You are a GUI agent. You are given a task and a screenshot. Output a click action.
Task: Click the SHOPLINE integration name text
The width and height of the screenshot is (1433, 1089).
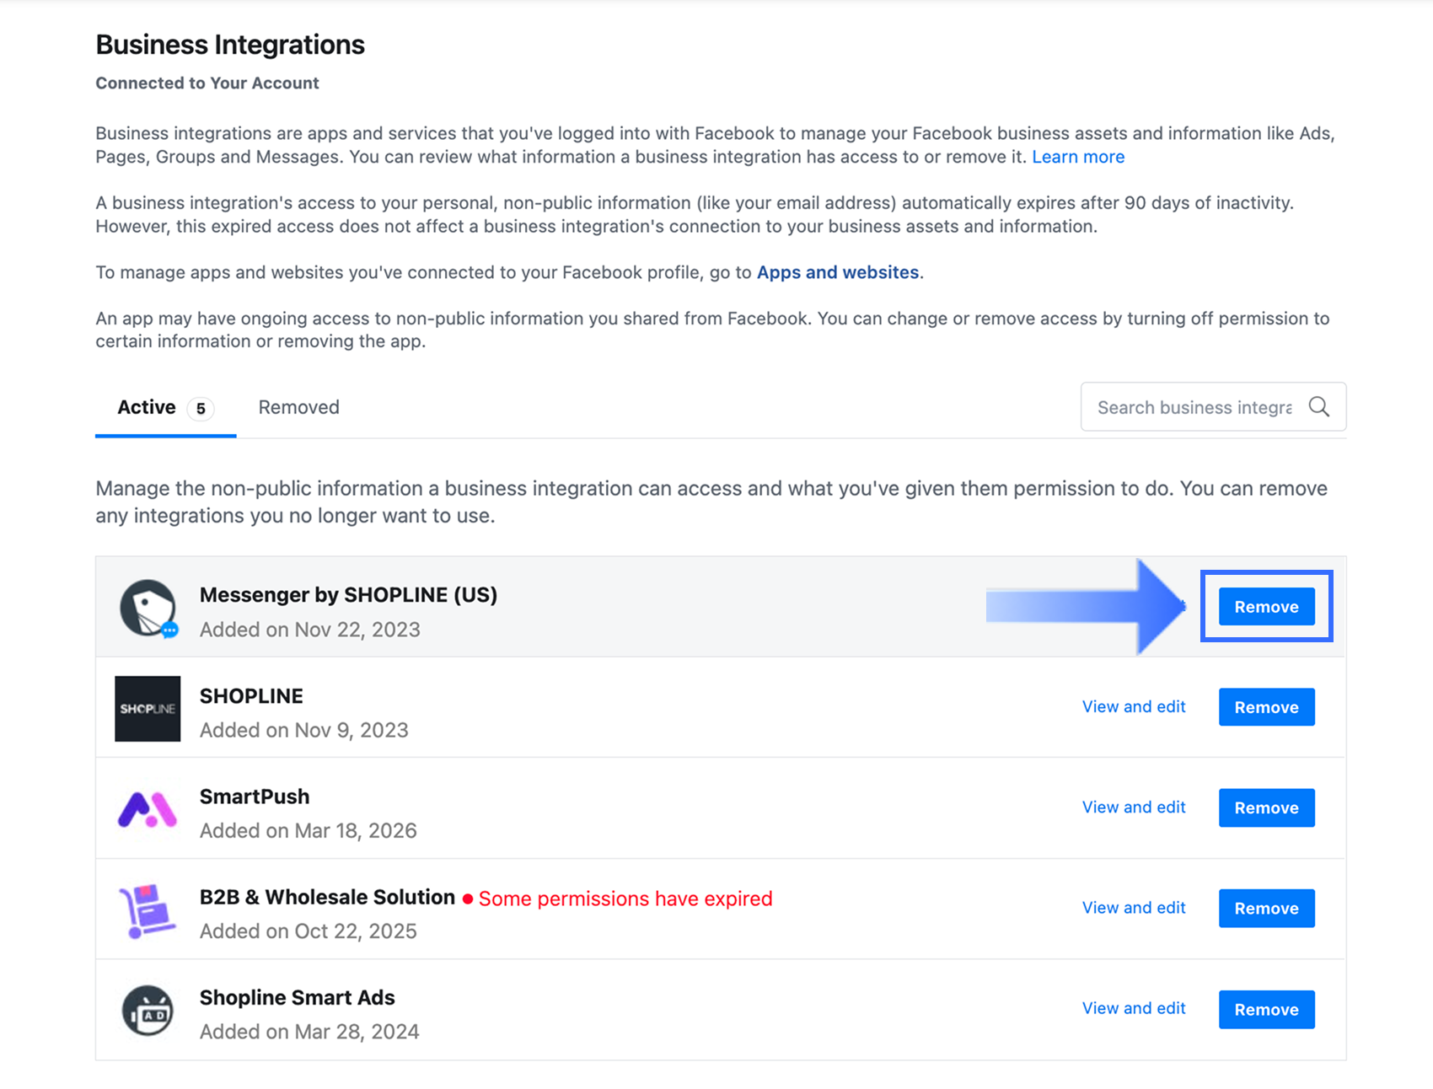pos(251,696)
